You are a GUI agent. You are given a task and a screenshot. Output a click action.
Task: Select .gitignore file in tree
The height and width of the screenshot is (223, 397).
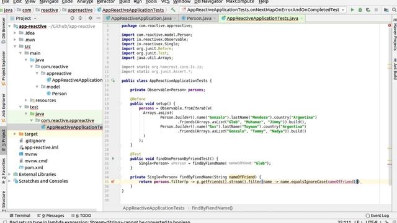click(35, 141)
